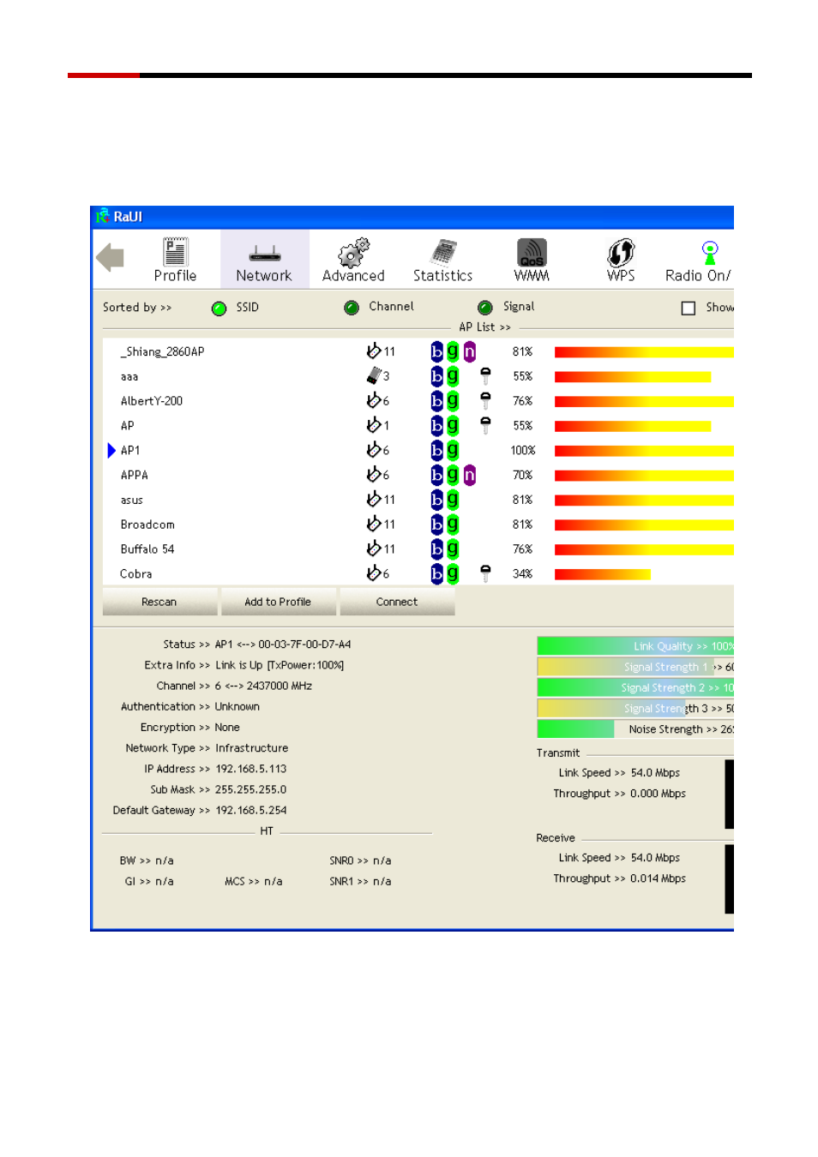
Task: Click the Default Gateway 192.168.5.254 value
Action: (251, 810)
